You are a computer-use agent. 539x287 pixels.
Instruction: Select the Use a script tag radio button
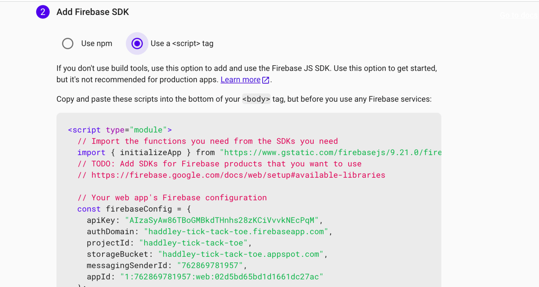(137, 43)
